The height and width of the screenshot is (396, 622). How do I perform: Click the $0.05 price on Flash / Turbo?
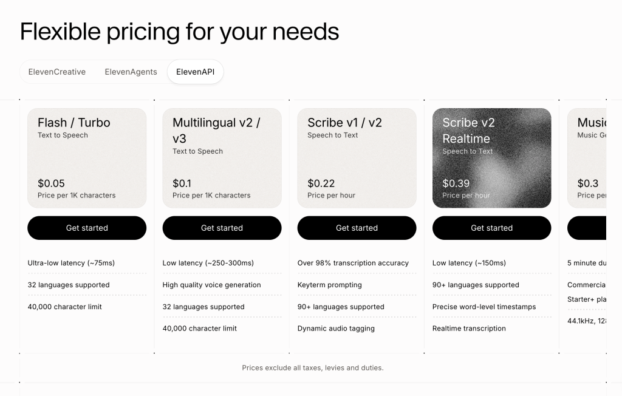pyautogui.click(x=51, y=183)
